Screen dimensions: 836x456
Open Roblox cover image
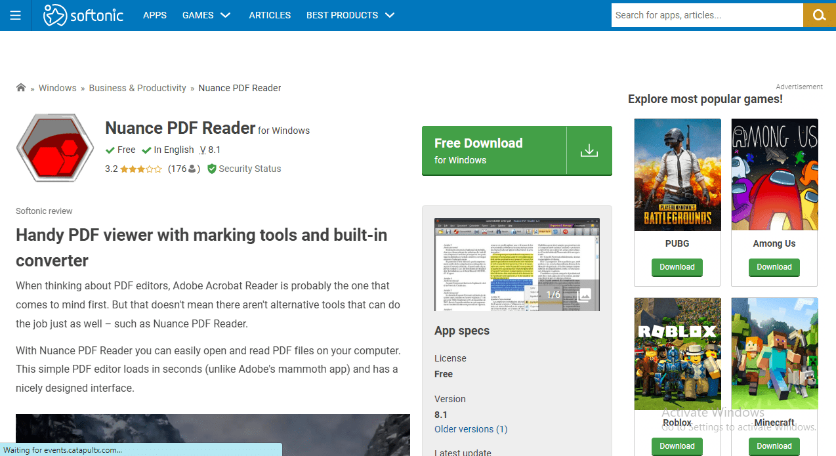677,354
